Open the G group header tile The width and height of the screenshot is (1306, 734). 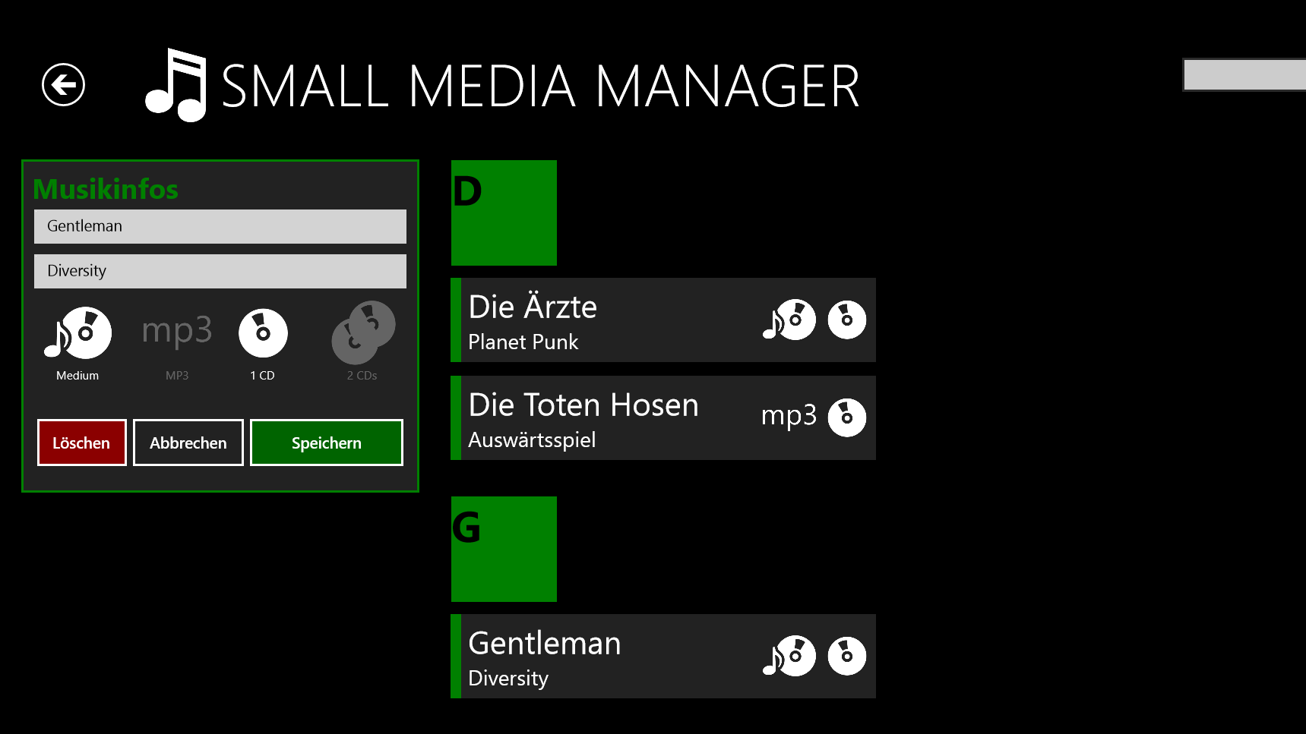pos(504,549)
